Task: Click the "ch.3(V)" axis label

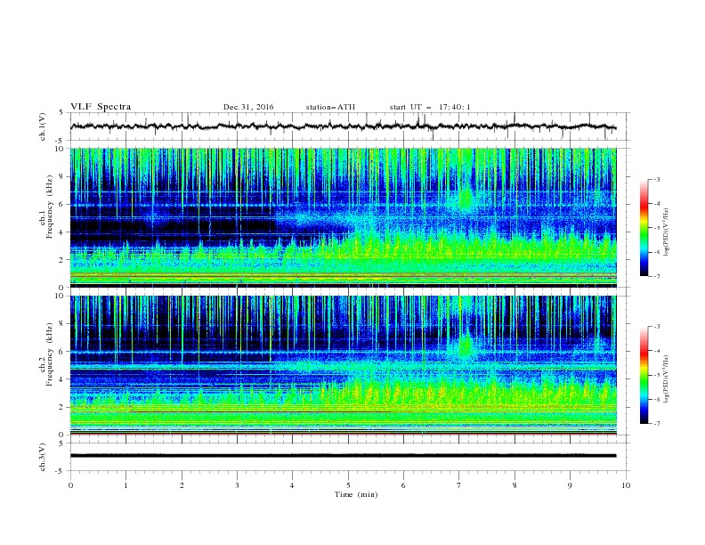Action: pyautogui.click(x=43, y=458)
